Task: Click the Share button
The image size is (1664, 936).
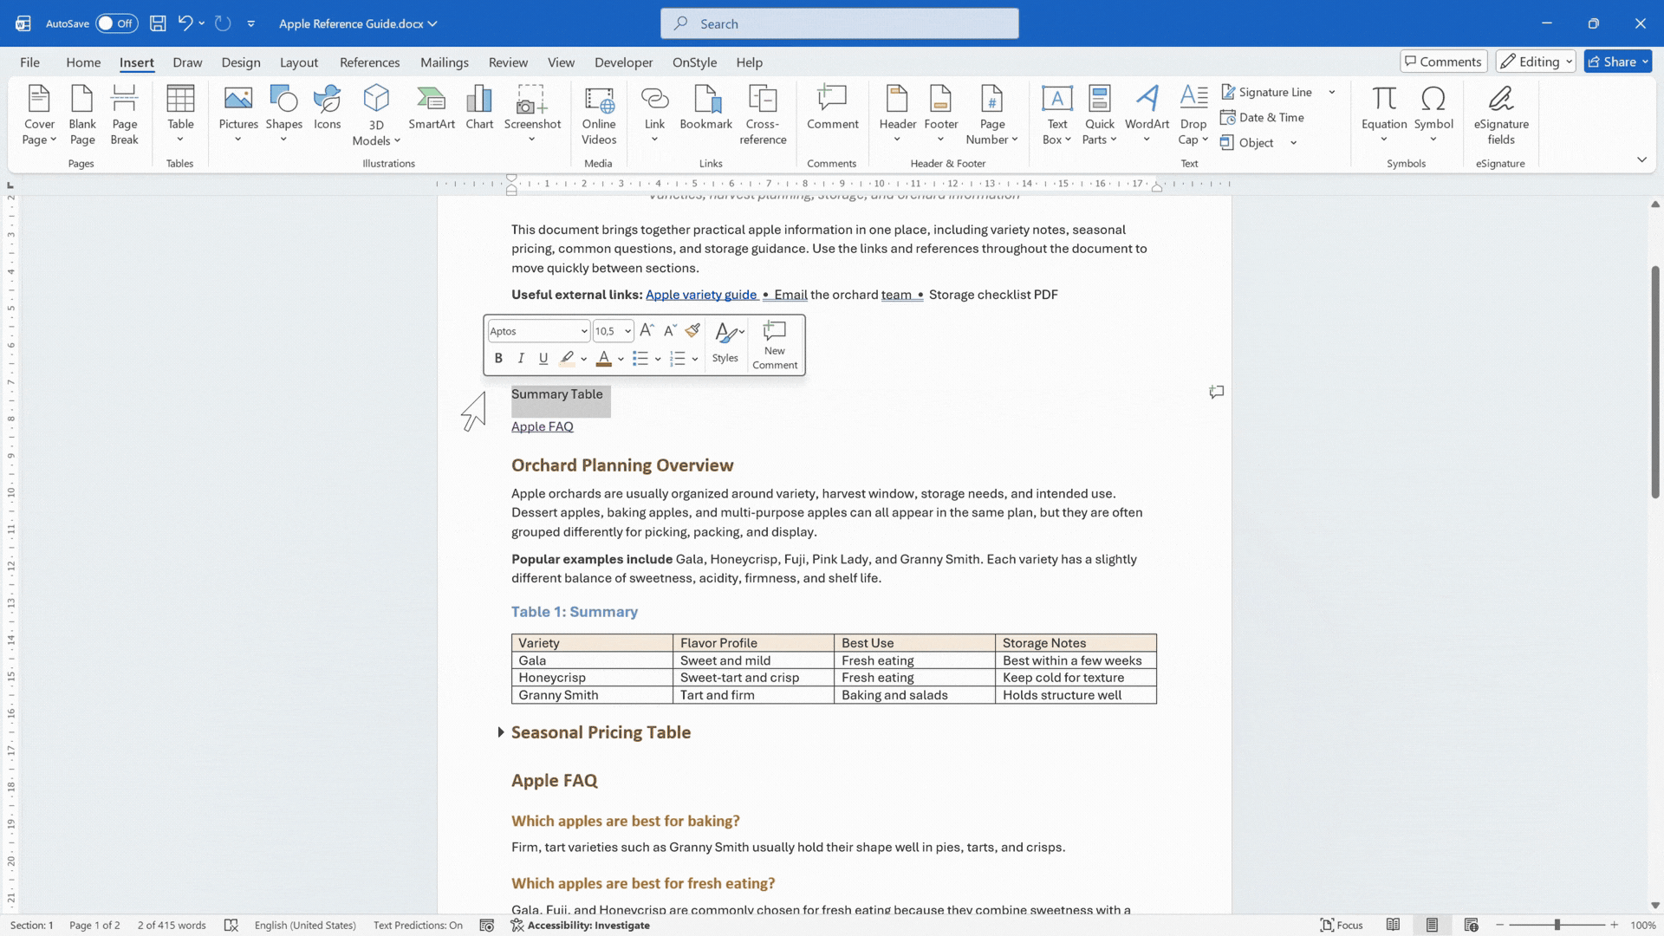Action: coord(1618,62)
